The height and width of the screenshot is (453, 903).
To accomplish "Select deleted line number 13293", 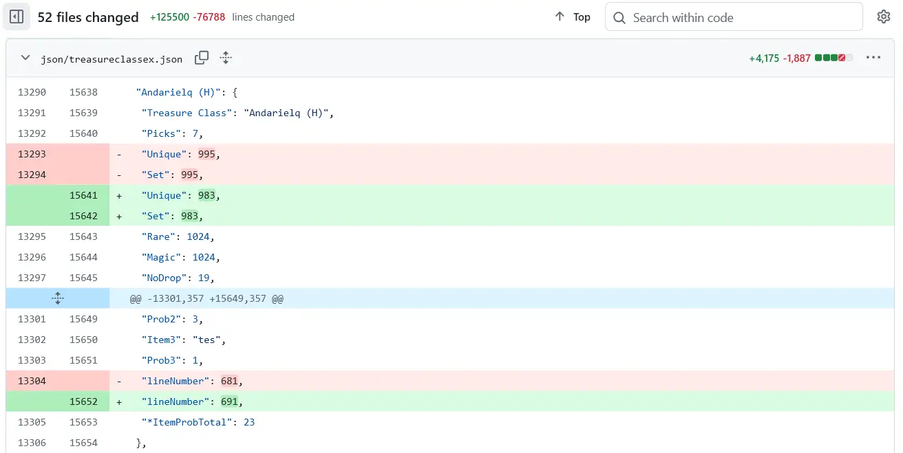I will pos(32,154).
